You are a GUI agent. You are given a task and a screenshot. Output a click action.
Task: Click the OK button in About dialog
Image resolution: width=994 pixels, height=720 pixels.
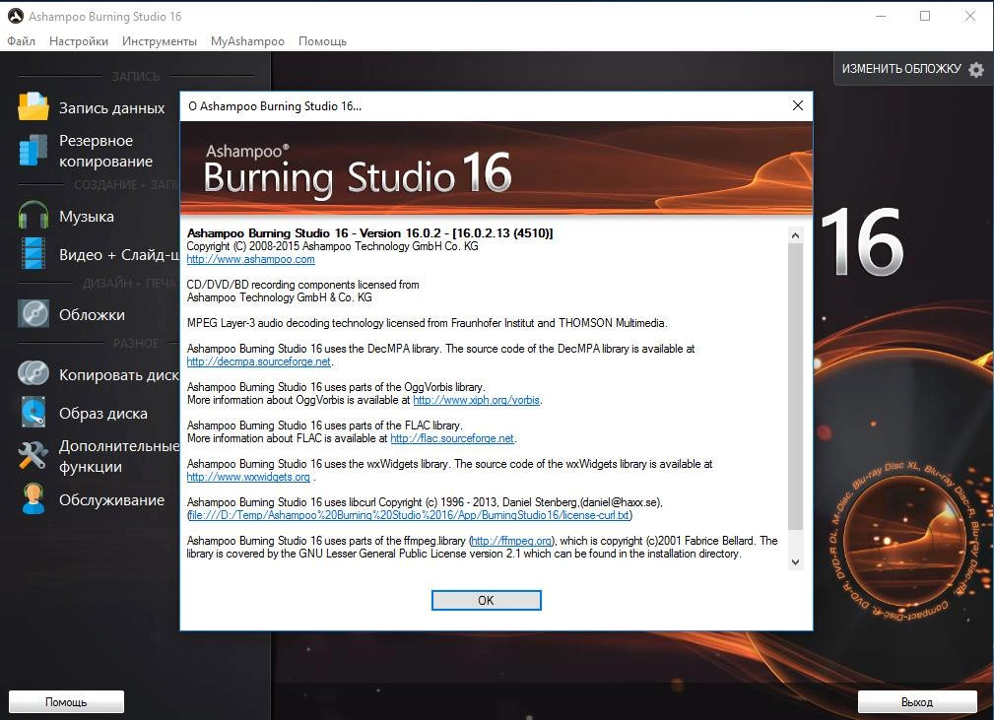click(x=487, y=600)
